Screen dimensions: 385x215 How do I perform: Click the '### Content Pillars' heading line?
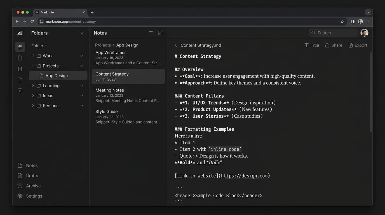[199, 96]
